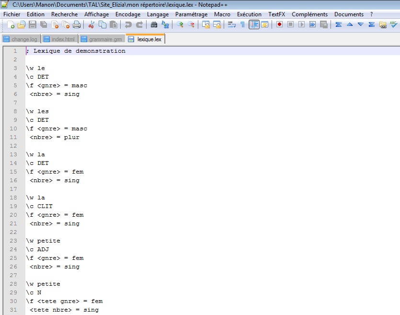Stop macro recording

tap(290, 24)
